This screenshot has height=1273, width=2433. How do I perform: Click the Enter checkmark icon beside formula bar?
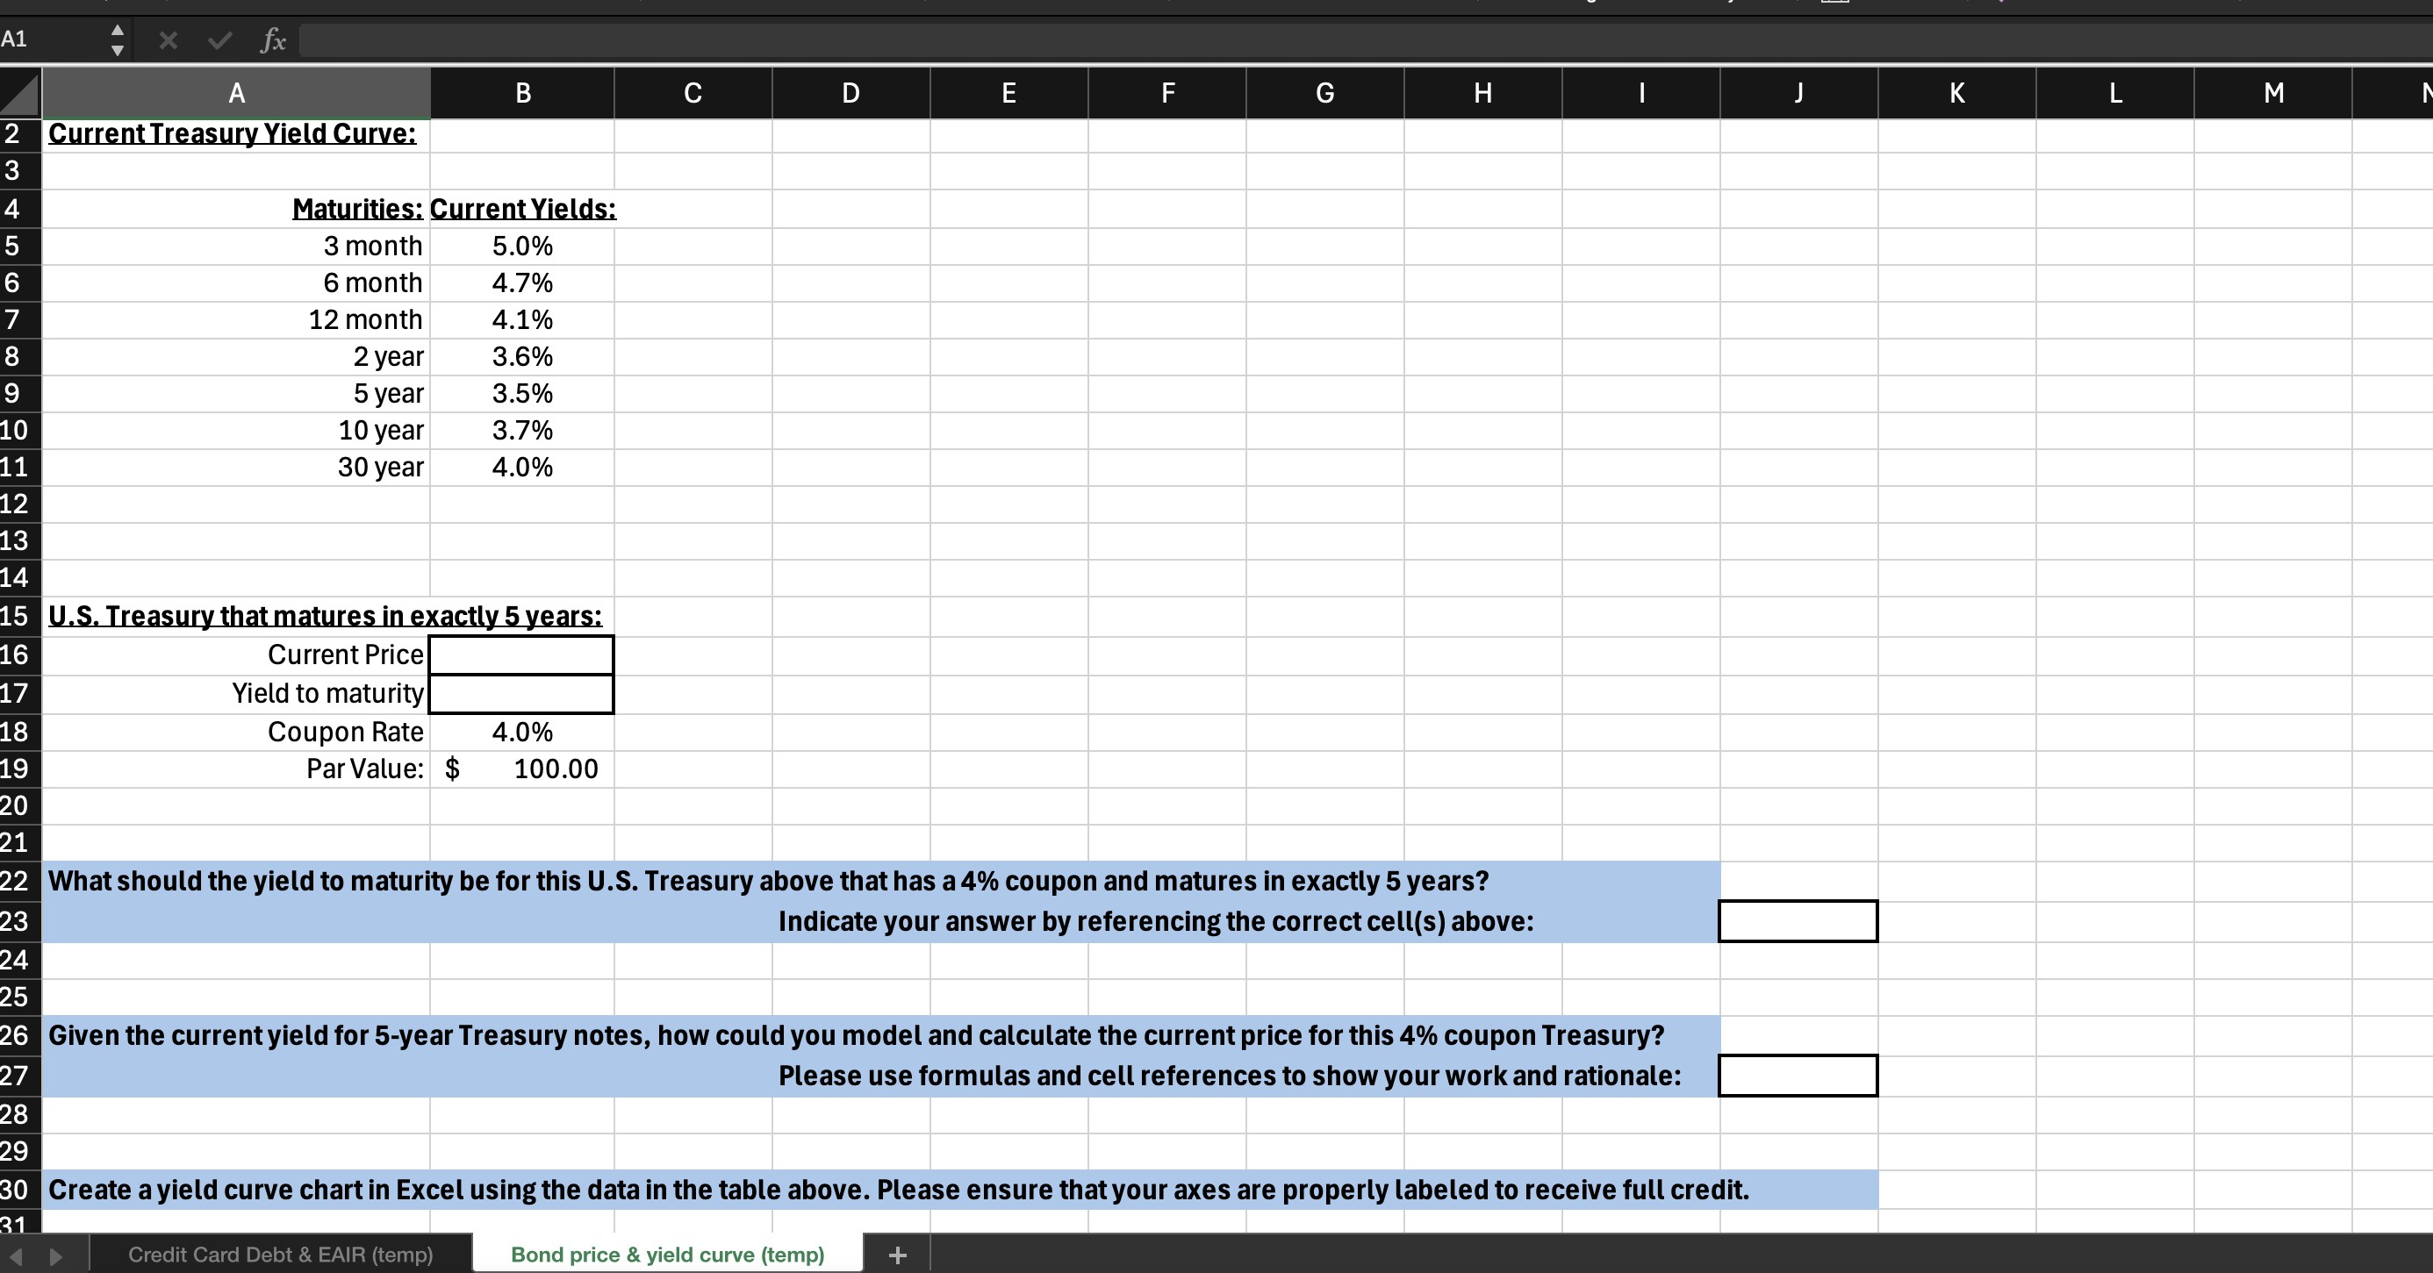pyautogui.click(x=219, y=39)
